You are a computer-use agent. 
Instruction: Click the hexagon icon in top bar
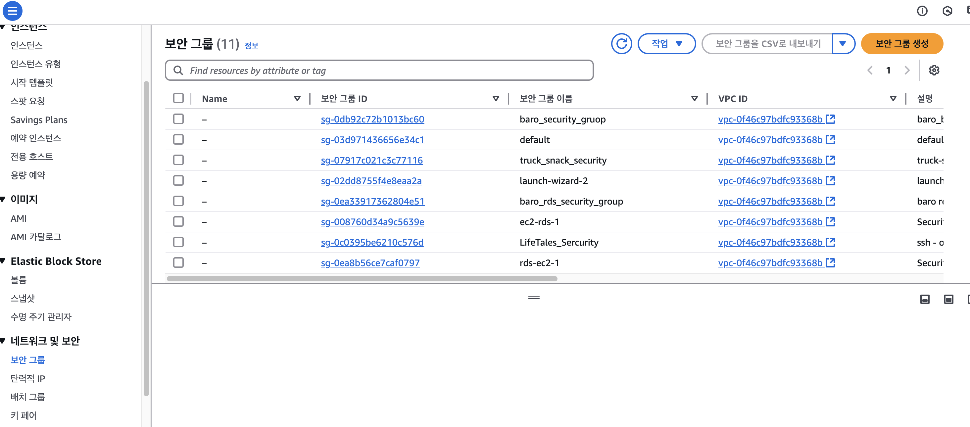(x=947, y=11)
